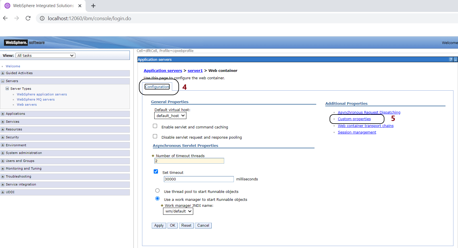Open WebSphere application servers in the sidebar

(x=42, y=94)
